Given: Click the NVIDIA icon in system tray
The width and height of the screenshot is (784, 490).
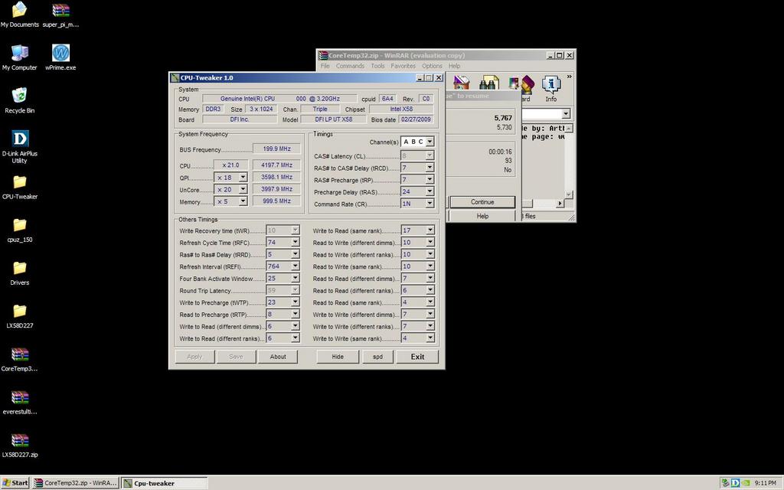Looking at the screenshot, I should coord(746,482).
